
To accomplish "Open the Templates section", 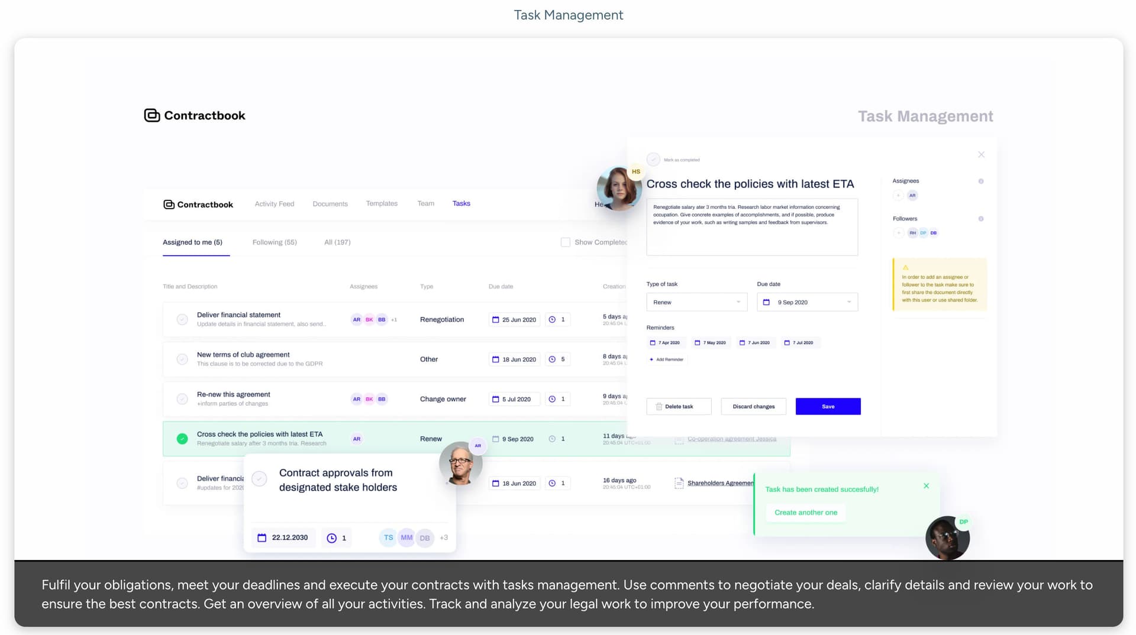I will [x=382, y=203].
